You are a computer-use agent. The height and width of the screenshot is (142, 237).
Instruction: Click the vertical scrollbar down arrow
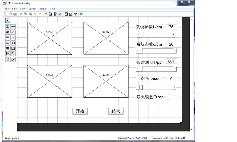192,129
